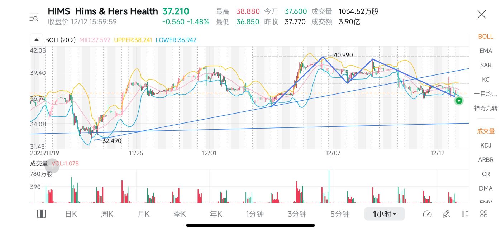
Task: Open the 1小时 timeframe dropdown
Action: (x=385, y=214)
